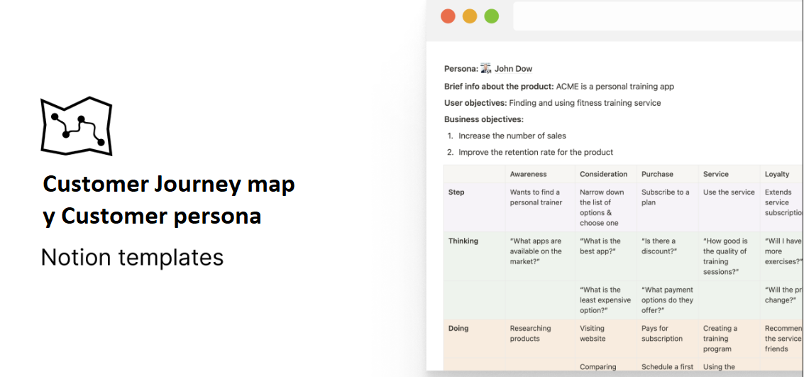Click John Dow's avatar picture
Screen dimensions: 804x377
485,69
